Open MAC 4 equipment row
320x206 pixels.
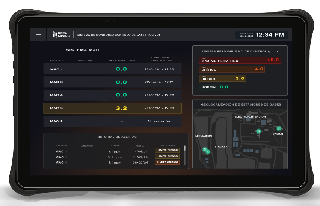pyautogui.click(x=112, y=95)
